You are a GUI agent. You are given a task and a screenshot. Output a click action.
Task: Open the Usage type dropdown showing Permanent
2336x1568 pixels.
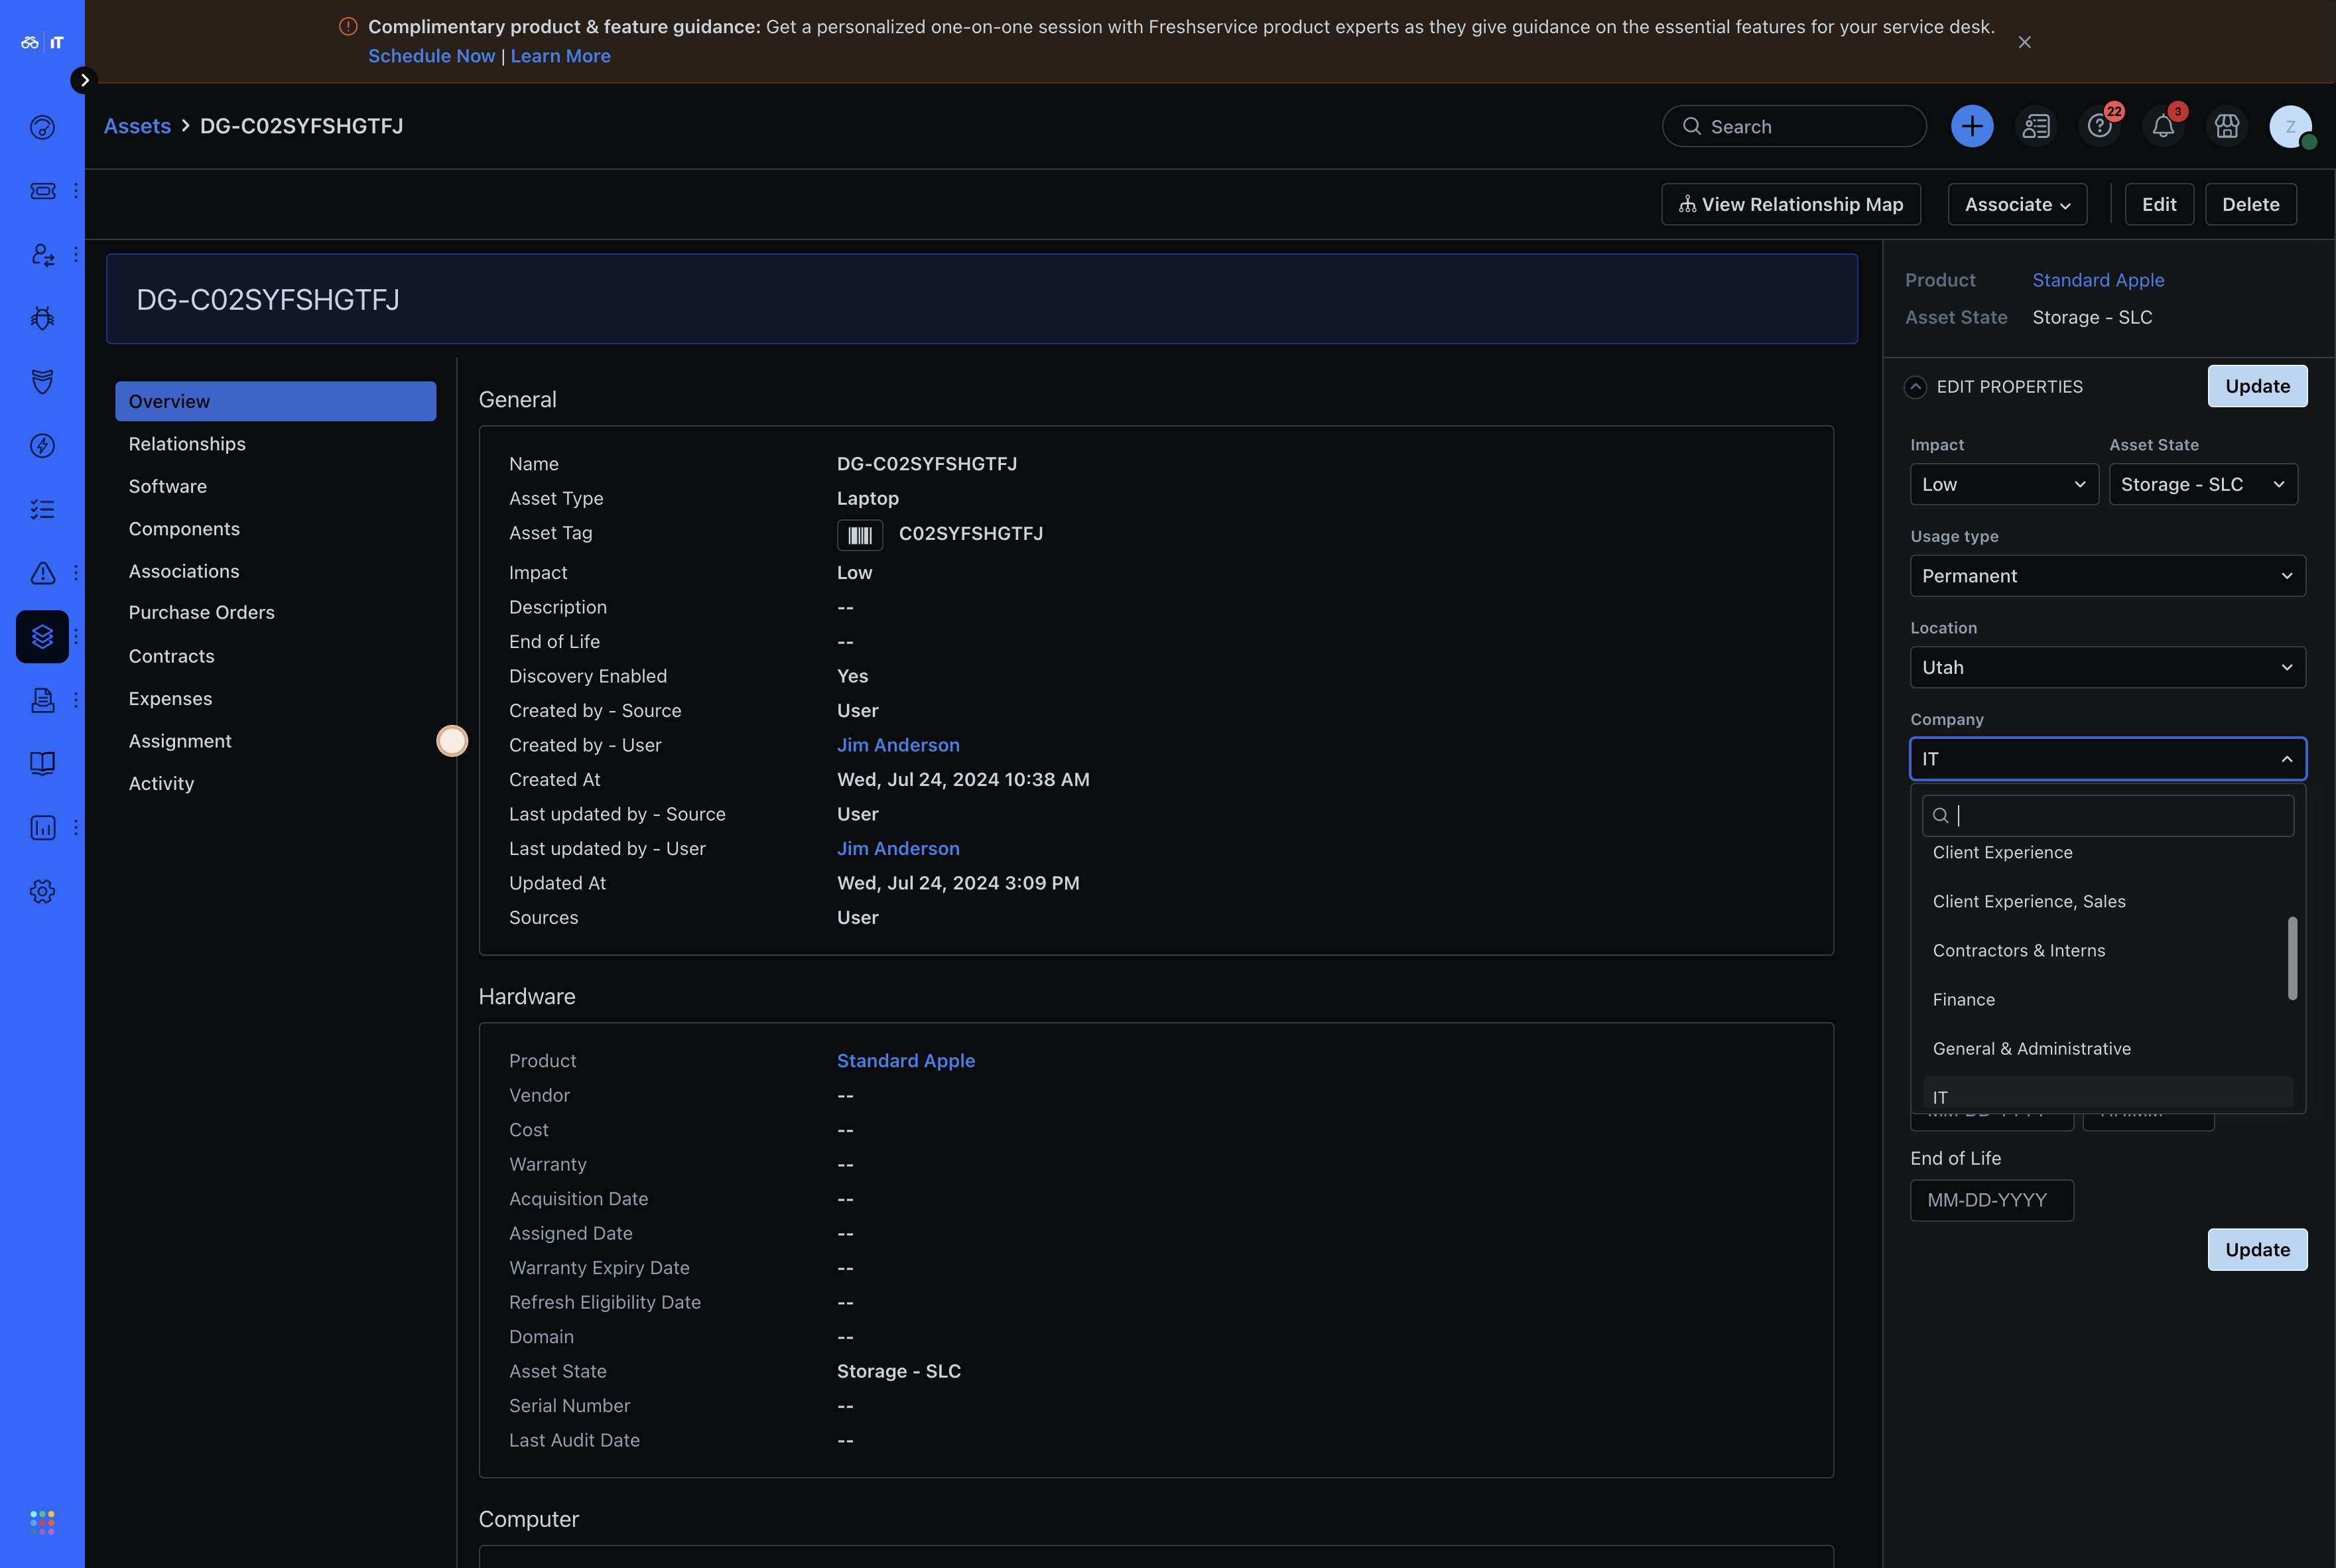2108,576
